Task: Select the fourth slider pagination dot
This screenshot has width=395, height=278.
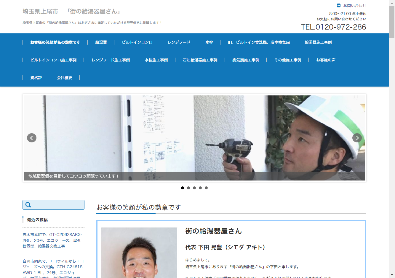Action: pyautogui.click(x=200, y=188)
